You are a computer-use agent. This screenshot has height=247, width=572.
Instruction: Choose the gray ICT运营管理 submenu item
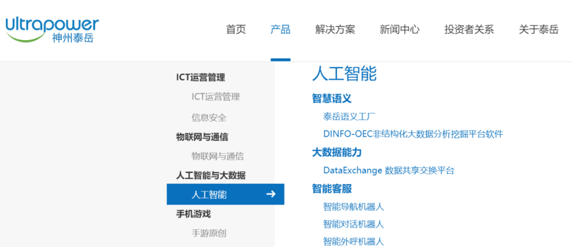coord(216,97)
